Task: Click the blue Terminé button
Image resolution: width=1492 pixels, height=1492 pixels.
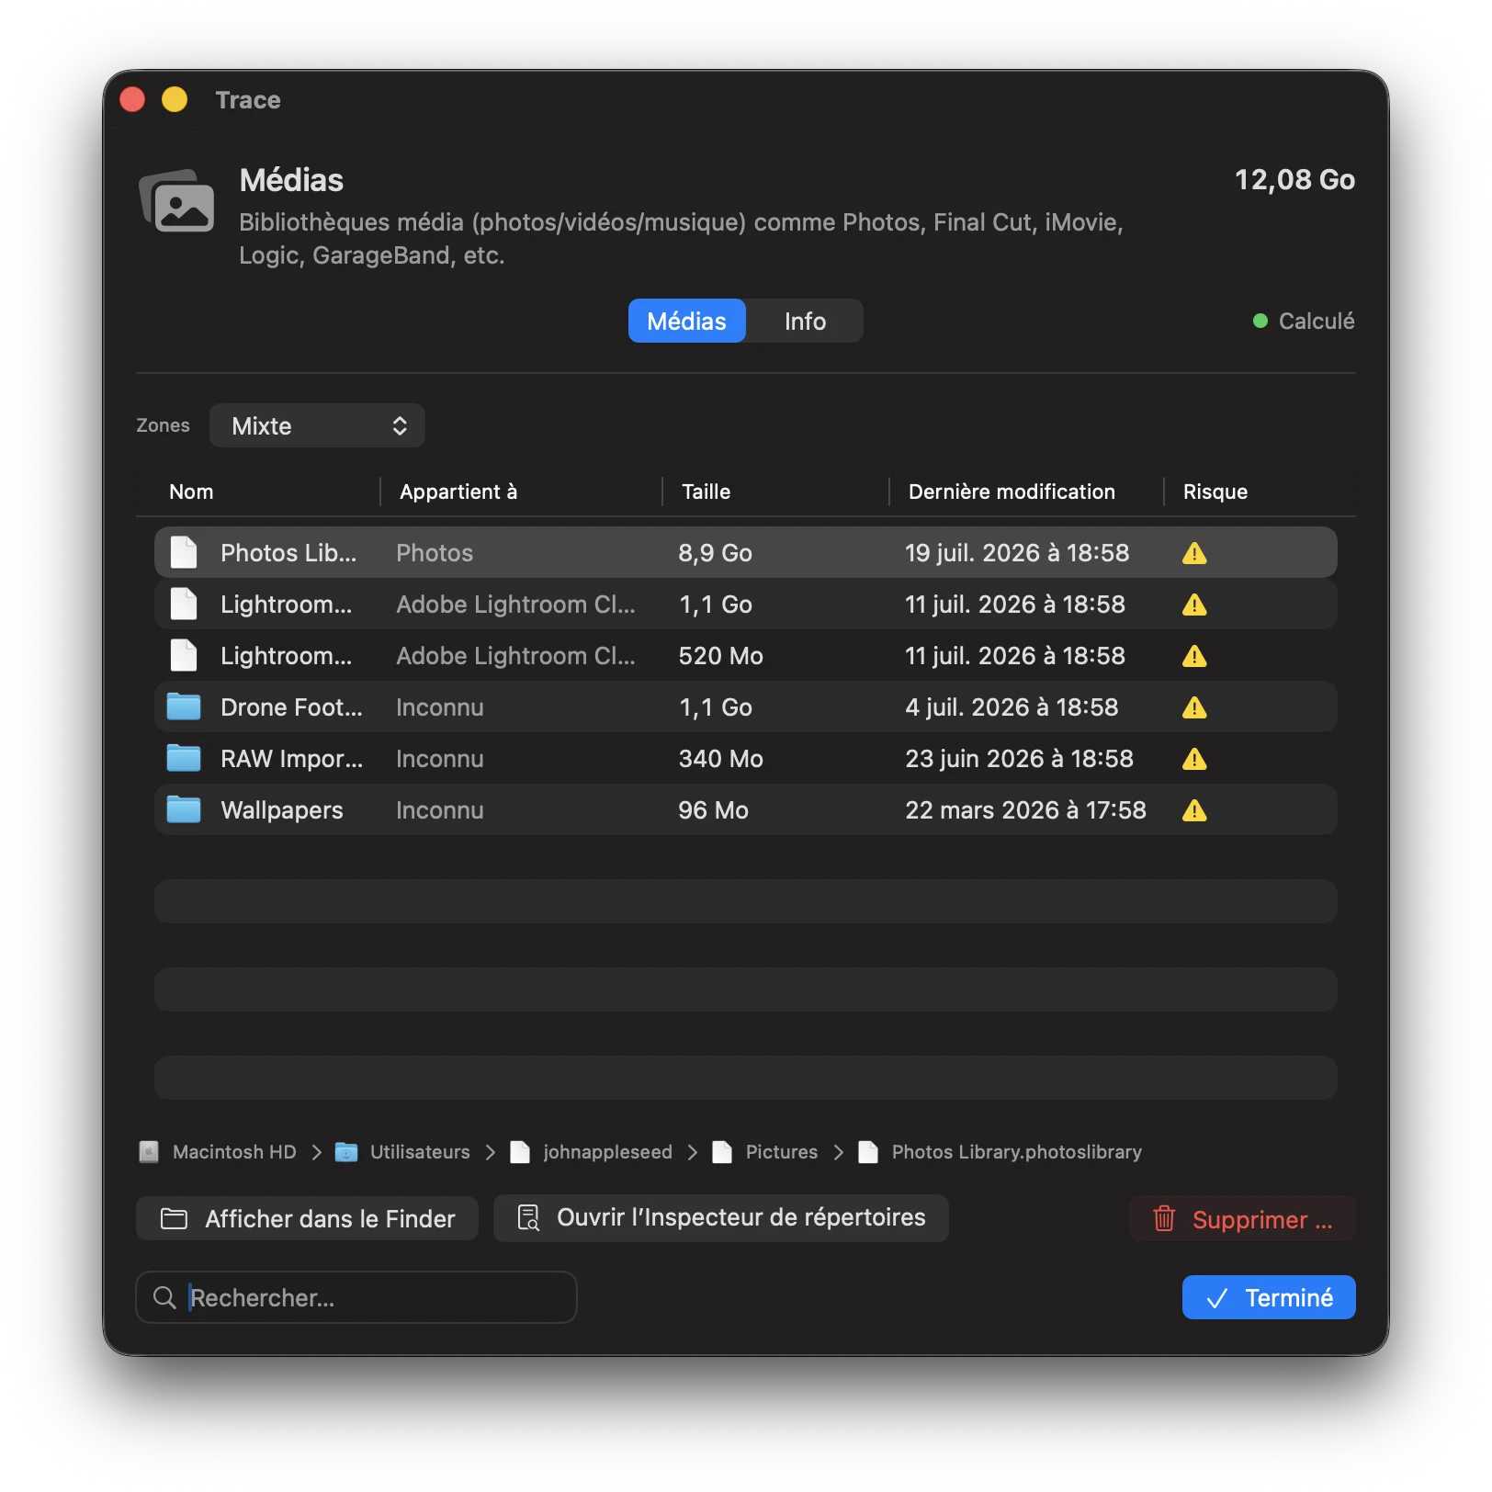Action: coord(1269,1297)
